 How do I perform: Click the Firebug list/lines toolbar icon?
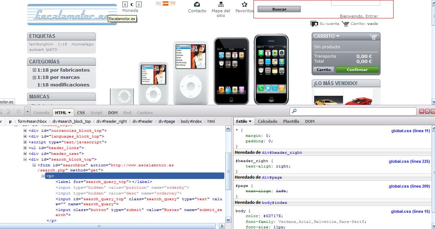coord(18,112)
